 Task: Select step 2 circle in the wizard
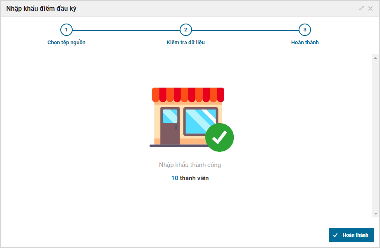pos(185,30)
